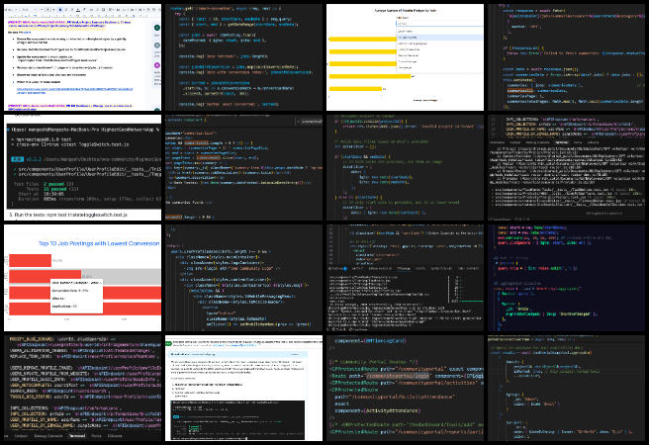Open the code thumbnail calling getDateRange with startDate
This screenshot has width=649, height=445.
[243, 57]
